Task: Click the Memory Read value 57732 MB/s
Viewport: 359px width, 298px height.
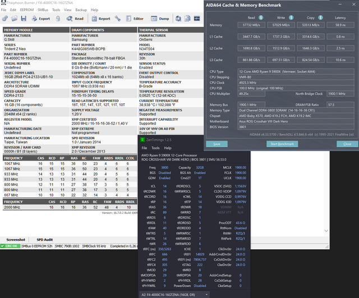Action: 251,25
